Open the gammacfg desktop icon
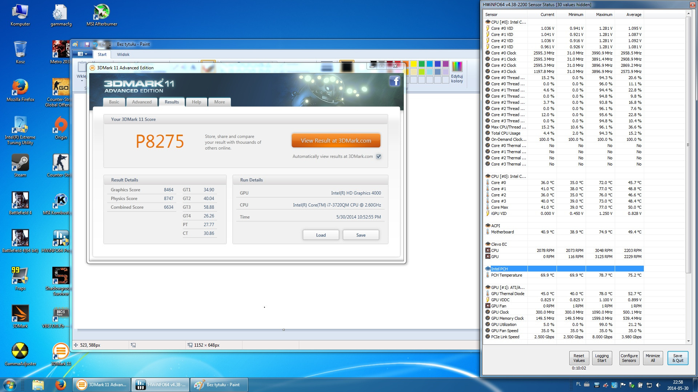Viewport: 698px width, 392px height. [61, 15]
